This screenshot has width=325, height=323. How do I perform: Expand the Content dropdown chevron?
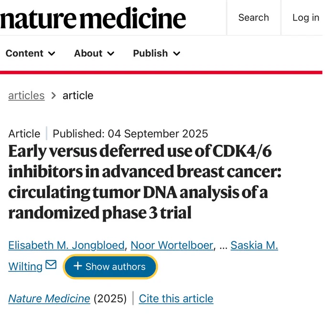pyautogui.click(x=52, y=54)
